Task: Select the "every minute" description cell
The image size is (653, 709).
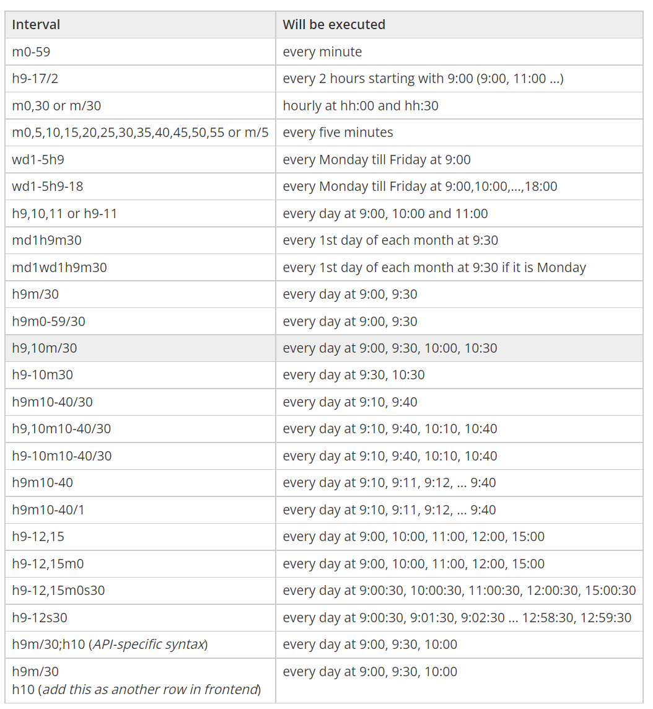Action: [x=322, y=52]
